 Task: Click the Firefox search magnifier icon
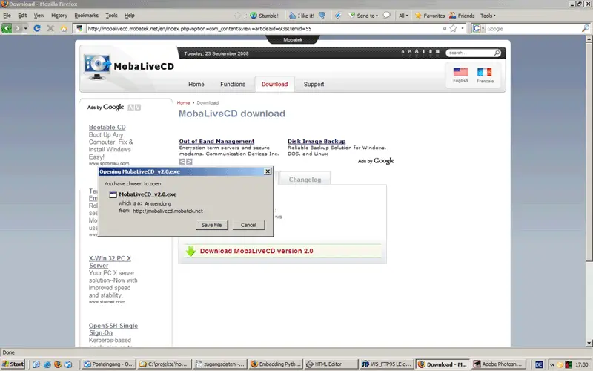pyautogui.click(x=586, y=28)
